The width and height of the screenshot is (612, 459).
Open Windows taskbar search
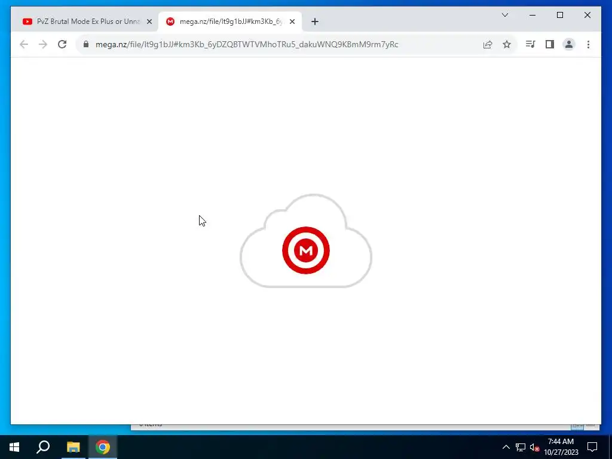click(43, 447)
